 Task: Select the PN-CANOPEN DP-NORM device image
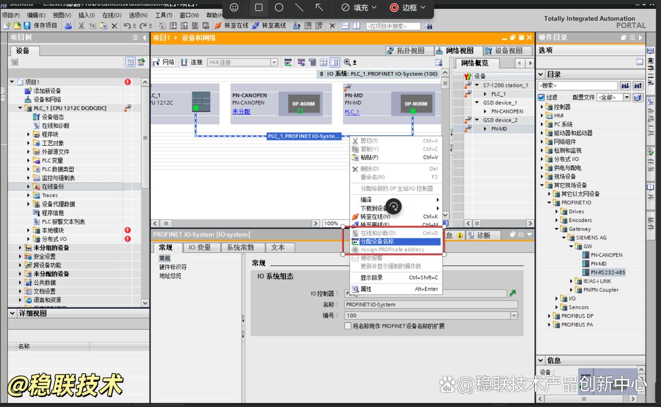[304, 103]
